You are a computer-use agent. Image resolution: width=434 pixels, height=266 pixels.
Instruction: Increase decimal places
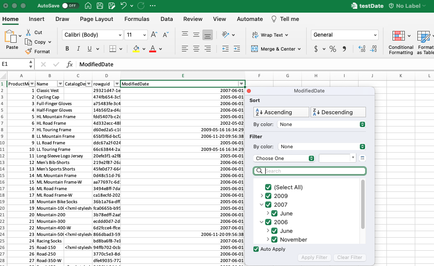click(x=362, y=49)
